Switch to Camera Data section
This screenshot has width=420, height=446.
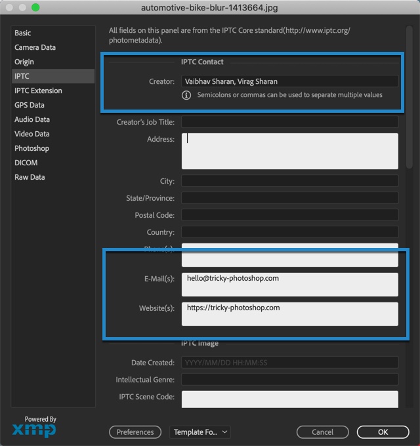(x=53, y=47)
